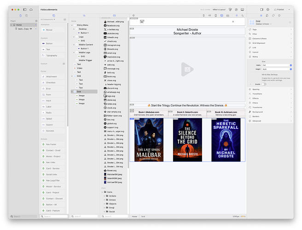Select MalubarSM.jpeg resource
The height and width of the screenshot is (230, 302).
tap(115, 174)
